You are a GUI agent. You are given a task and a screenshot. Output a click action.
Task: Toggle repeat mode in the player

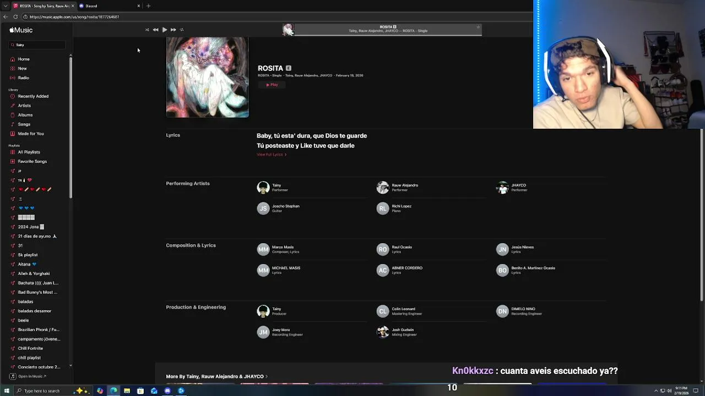(x=182, y=30)
